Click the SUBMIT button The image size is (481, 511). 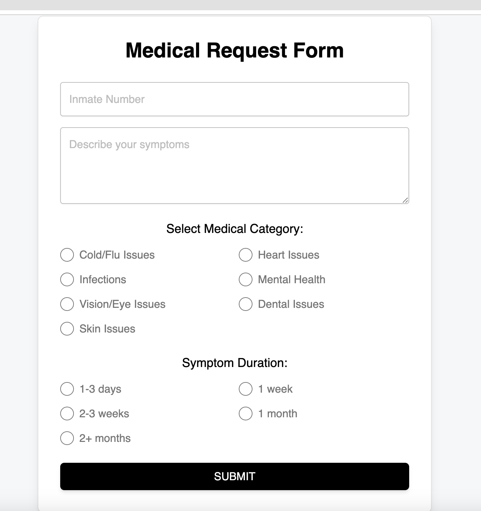click(235, 476)
